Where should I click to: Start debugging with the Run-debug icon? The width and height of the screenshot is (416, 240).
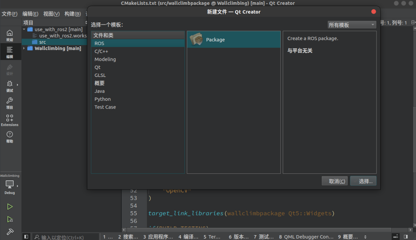tap(10, 218)
